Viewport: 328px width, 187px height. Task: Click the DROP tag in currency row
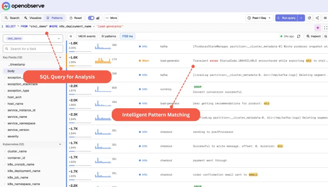(198, 87)
